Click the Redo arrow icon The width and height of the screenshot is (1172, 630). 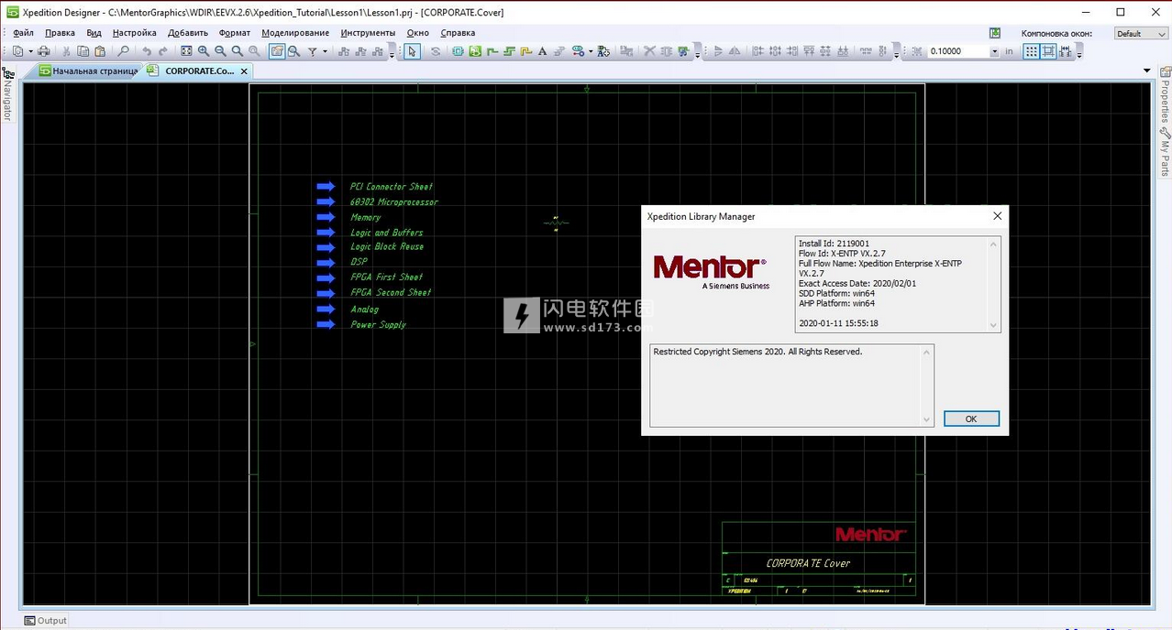[163, 51]
